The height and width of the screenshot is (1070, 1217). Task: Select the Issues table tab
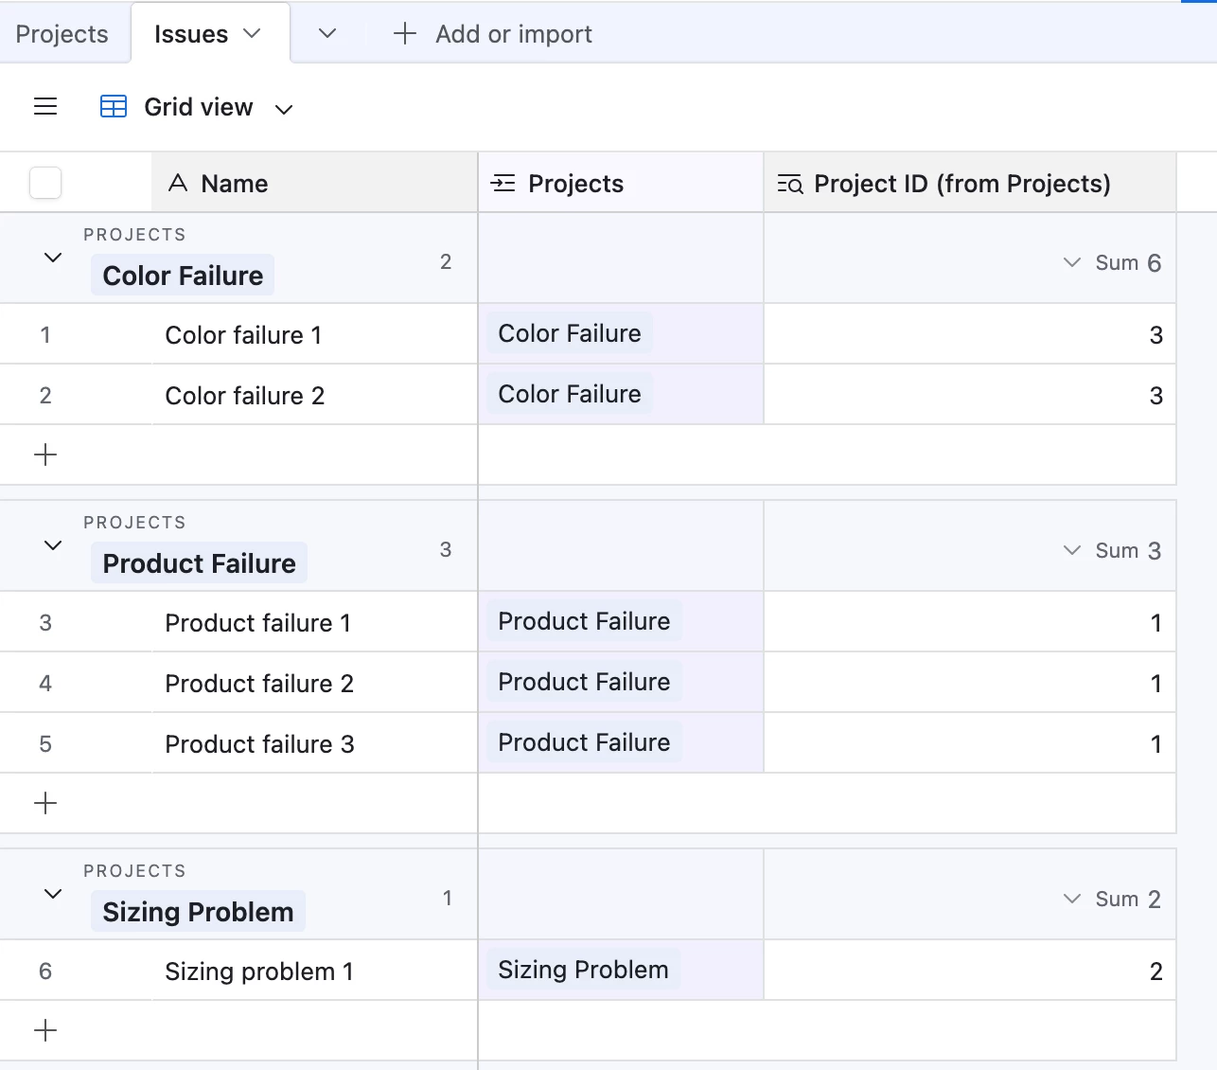pyautogui.click(x=191, y=34)
